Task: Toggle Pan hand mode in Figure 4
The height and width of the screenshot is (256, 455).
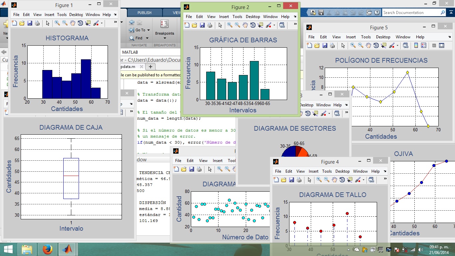Action: (334, 180)
